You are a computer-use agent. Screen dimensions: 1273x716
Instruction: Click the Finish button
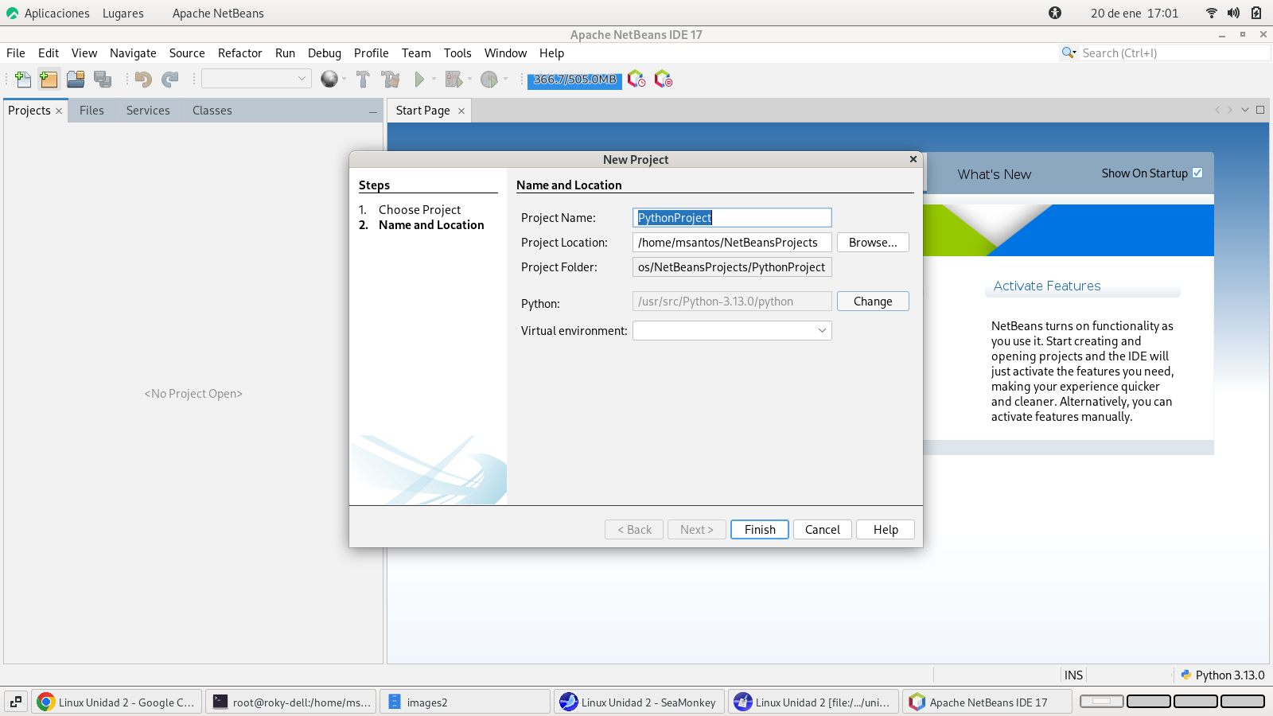(x=759, y=530)
